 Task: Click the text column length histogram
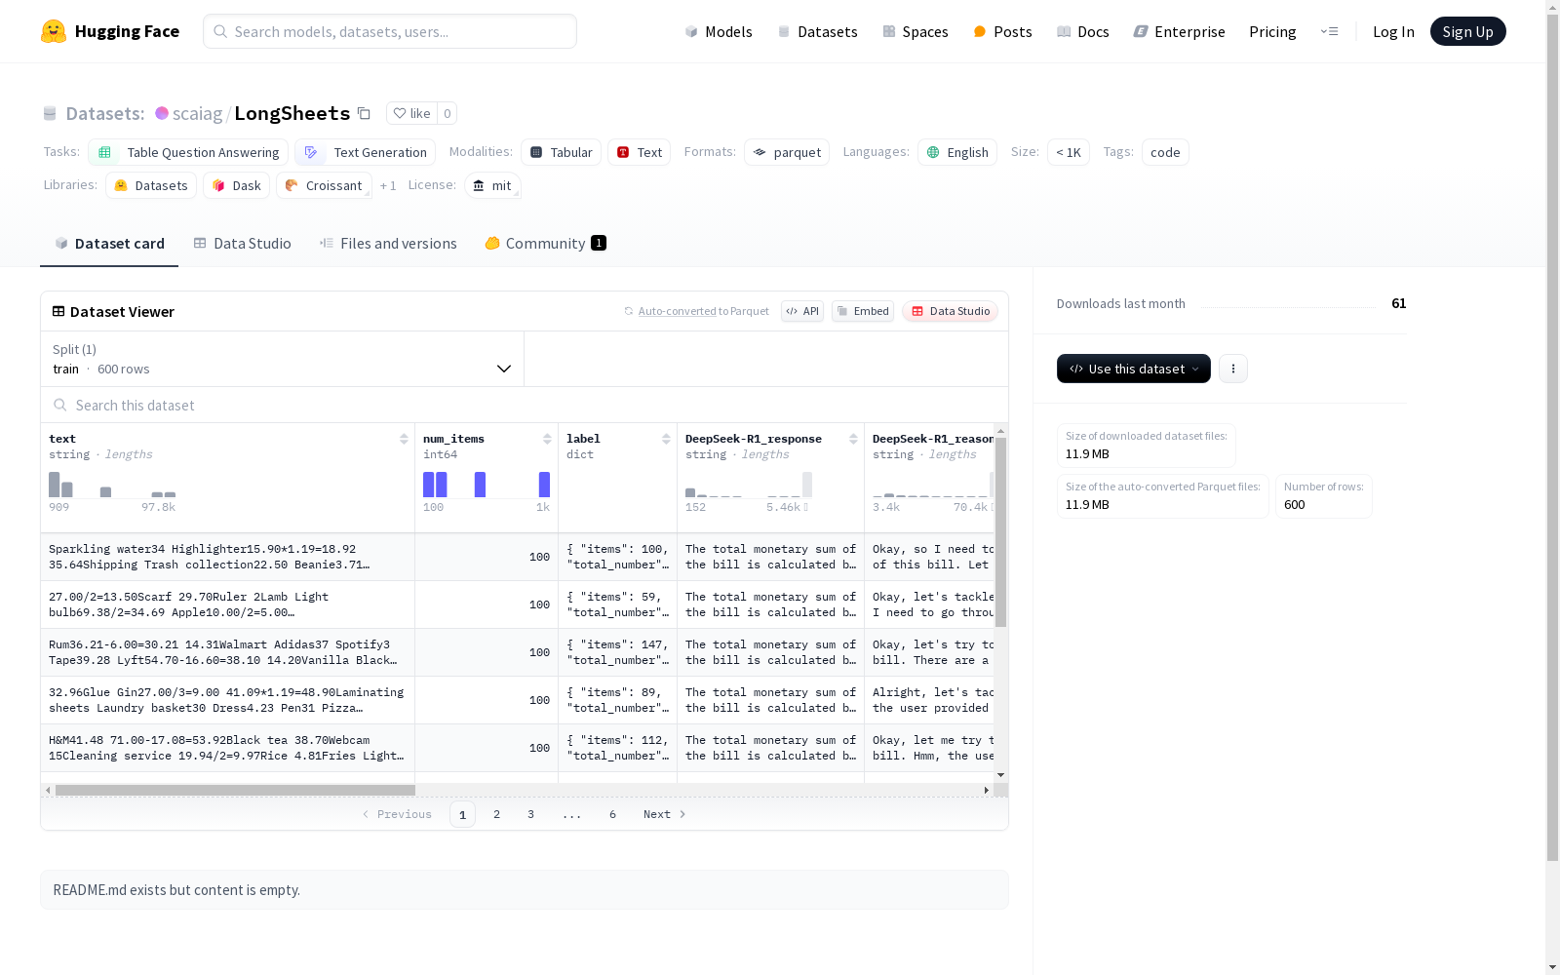(112, 485)
